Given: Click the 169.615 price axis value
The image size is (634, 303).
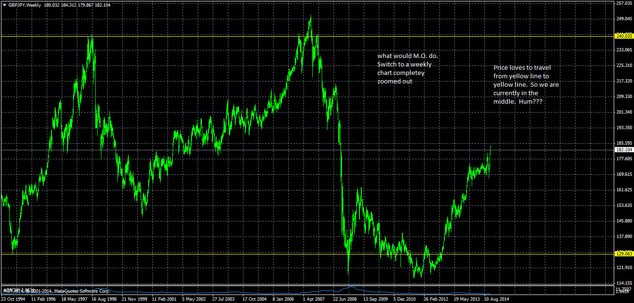Looking at the screenshot, I should (624, 174).
